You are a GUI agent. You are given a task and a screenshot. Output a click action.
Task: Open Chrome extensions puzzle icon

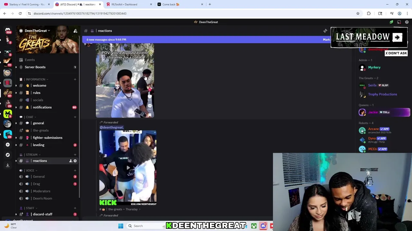369,13
